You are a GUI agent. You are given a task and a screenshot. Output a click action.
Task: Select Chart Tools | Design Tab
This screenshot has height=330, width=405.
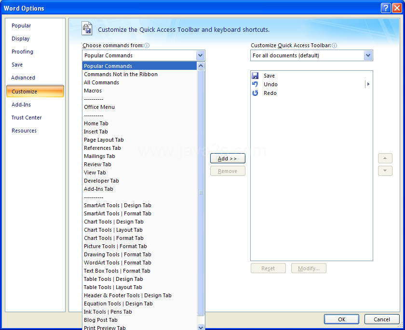139,222
